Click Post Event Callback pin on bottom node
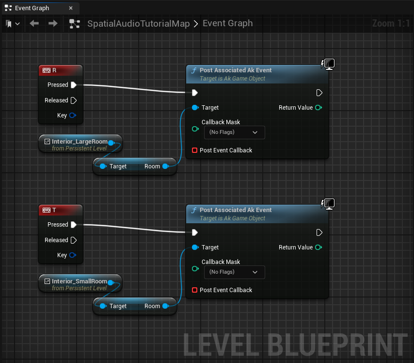The image size is (414, 363). click(194, 290)
